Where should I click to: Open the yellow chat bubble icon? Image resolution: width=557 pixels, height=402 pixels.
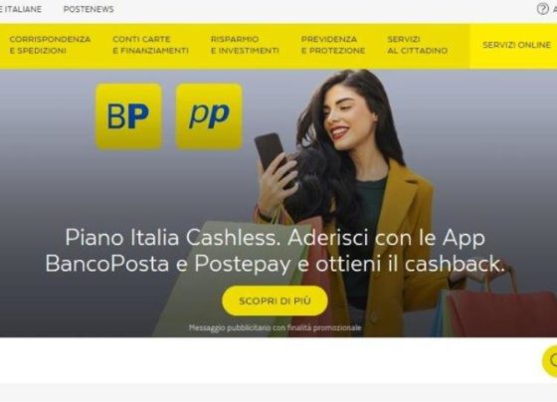coord(550,360)
